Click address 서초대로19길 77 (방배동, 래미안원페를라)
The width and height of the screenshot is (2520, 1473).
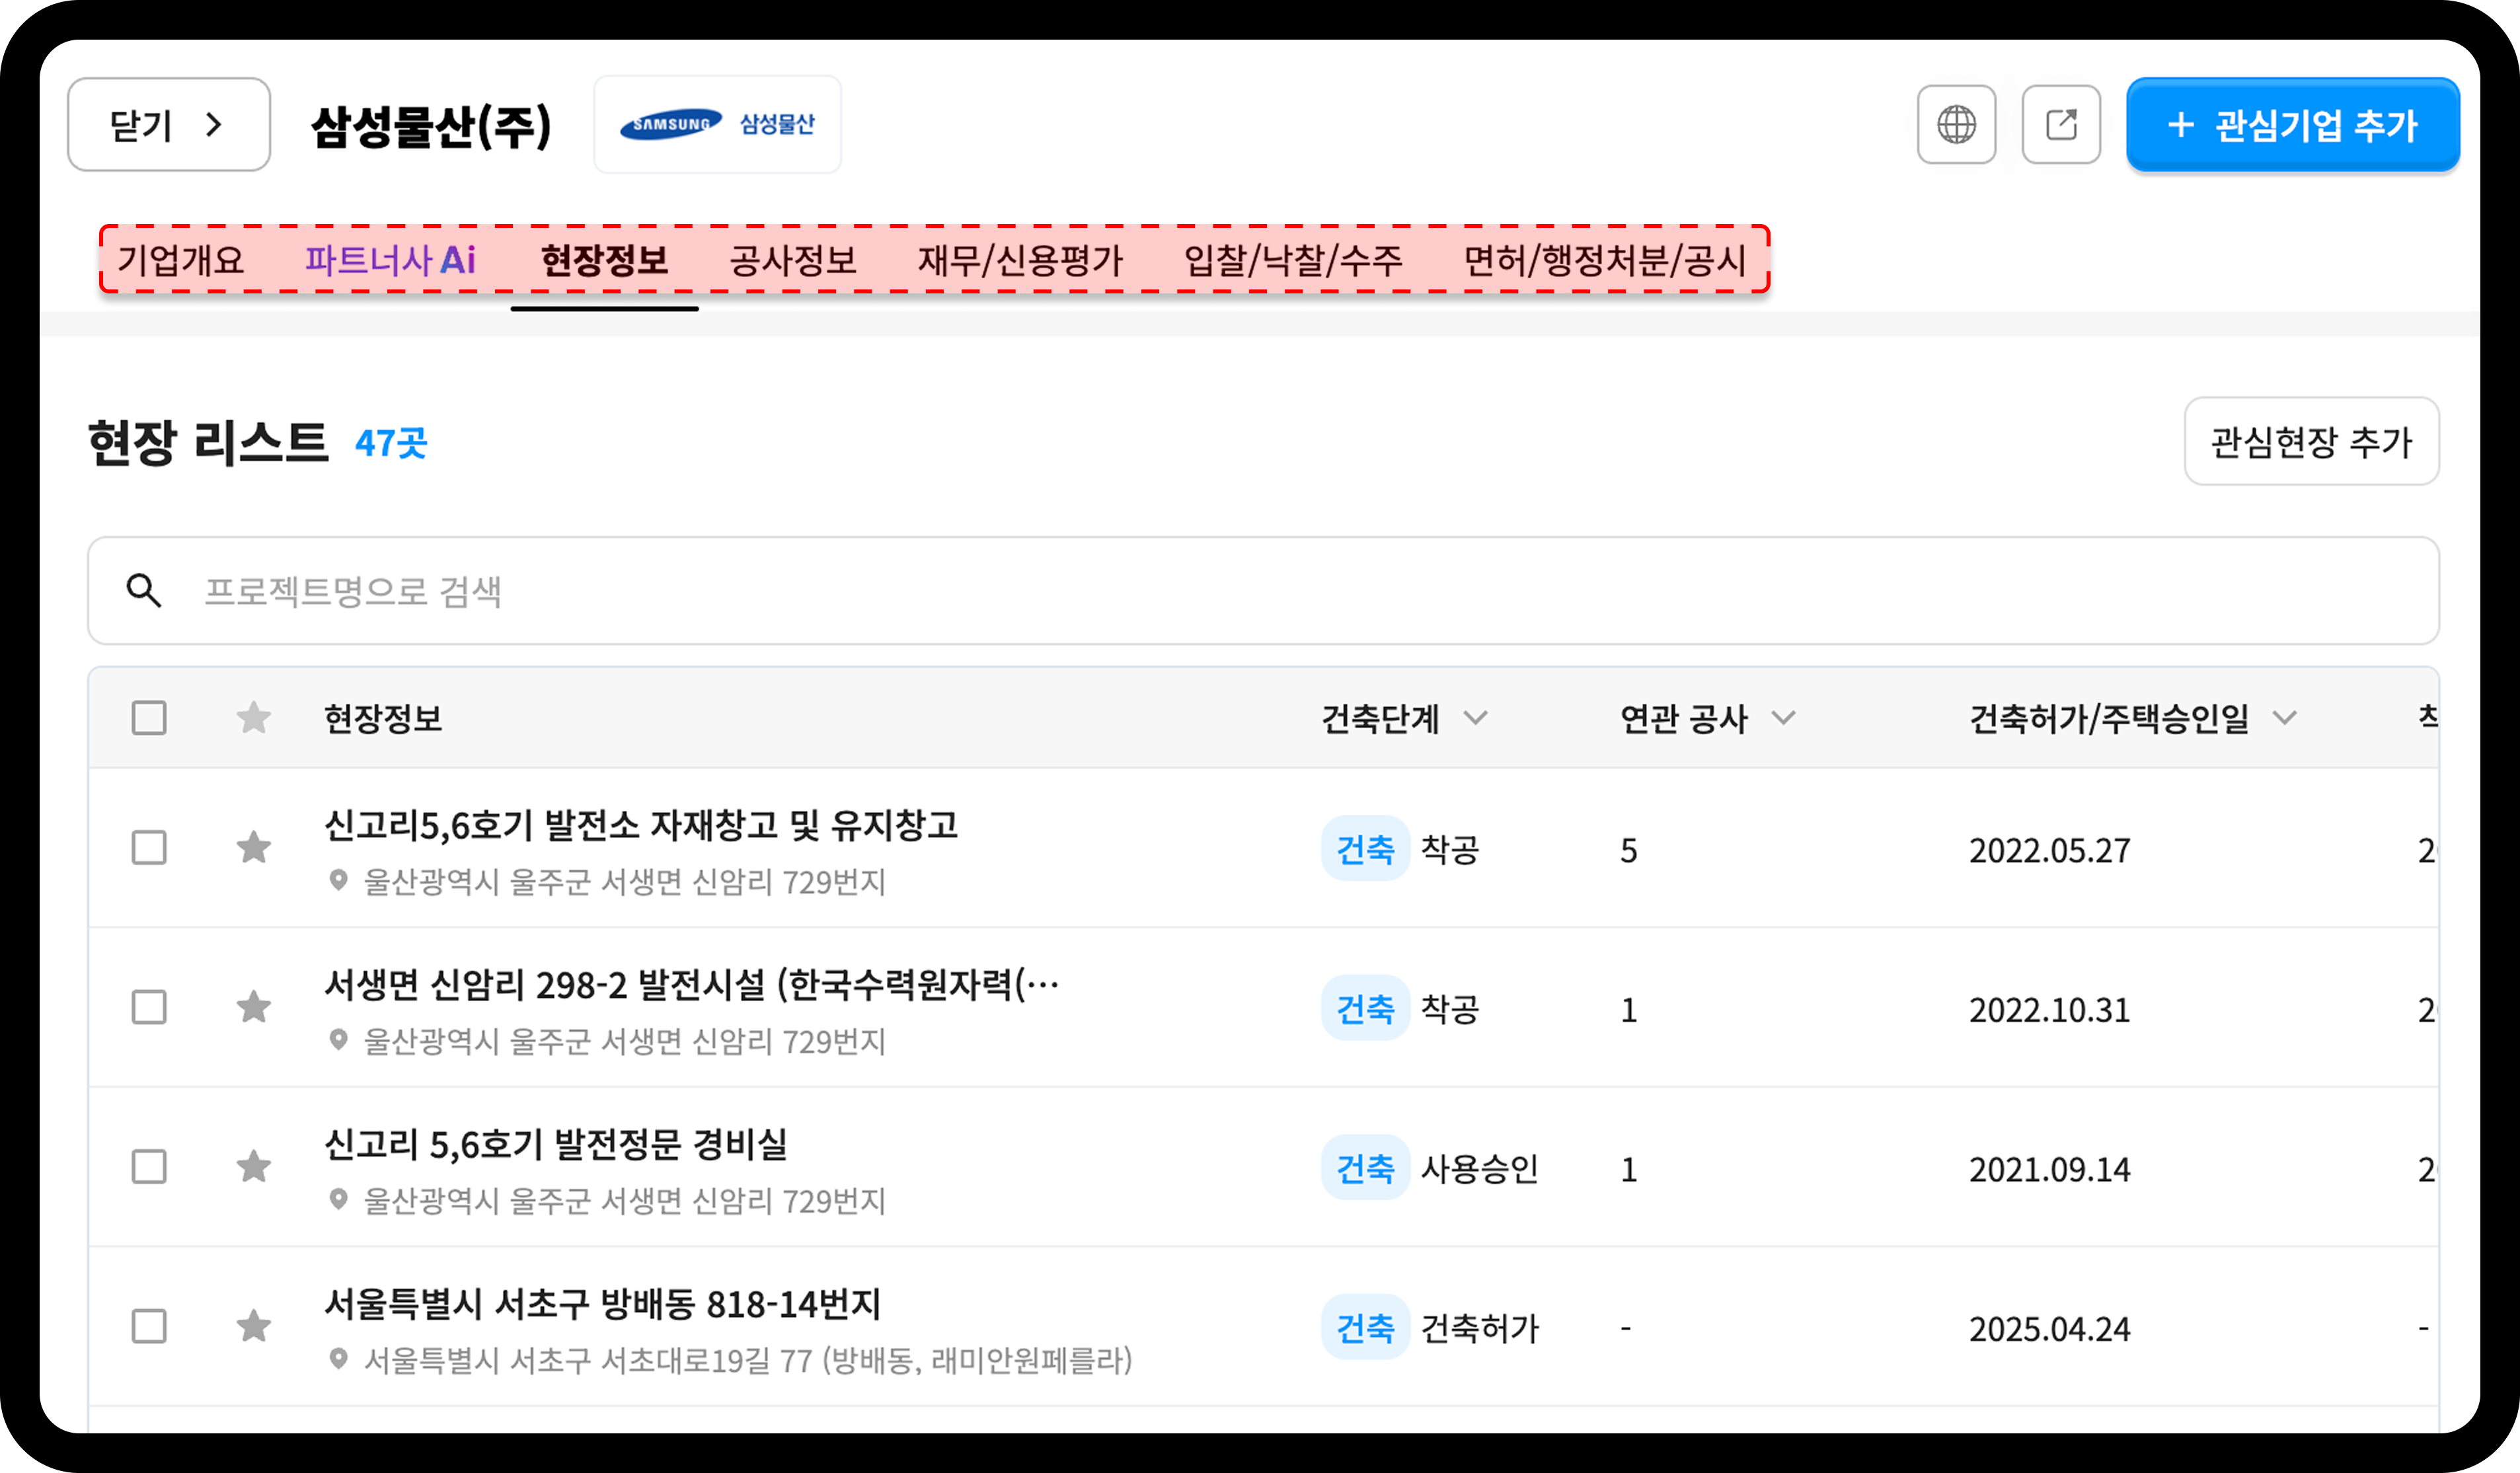pyautogui.click(x=748, y=1361)
